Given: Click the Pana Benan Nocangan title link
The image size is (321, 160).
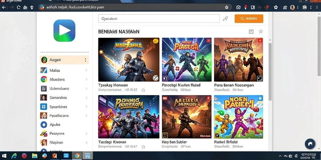Looking at the screenshot, I should click(x=234, y=85).
